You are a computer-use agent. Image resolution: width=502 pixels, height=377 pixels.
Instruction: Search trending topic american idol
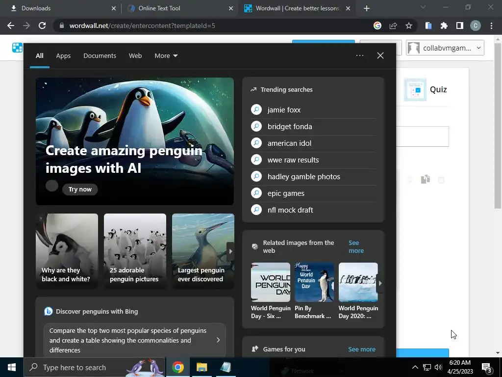tap(313, 143)
